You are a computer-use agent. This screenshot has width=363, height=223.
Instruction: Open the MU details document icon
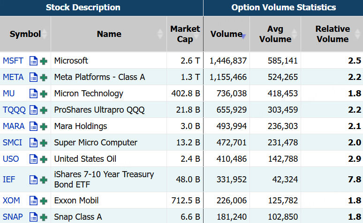coord(33,94)
